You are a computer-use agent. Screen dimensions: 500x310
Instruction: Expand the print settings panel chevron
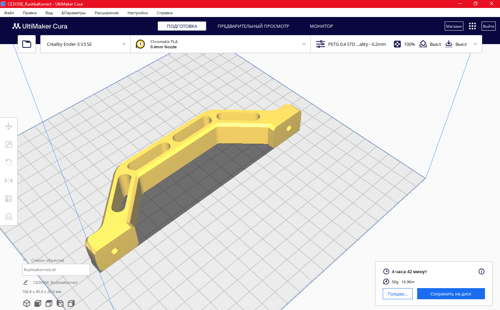[475, 44]
